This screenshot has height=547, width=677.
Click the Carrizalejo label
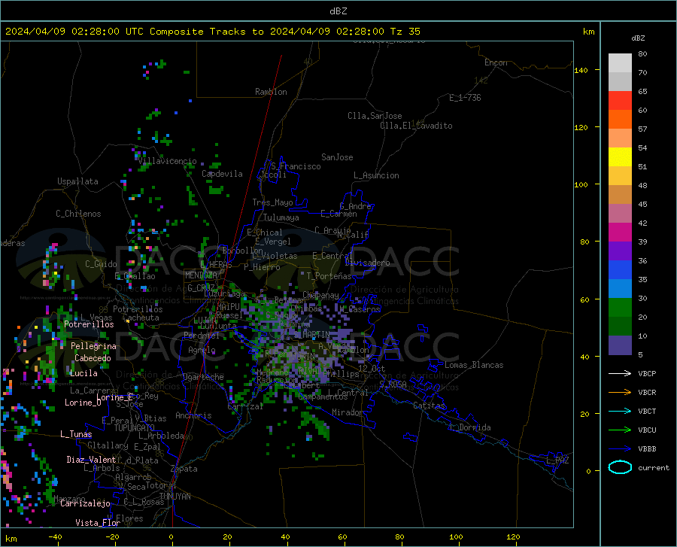click(x=85, y=503)
